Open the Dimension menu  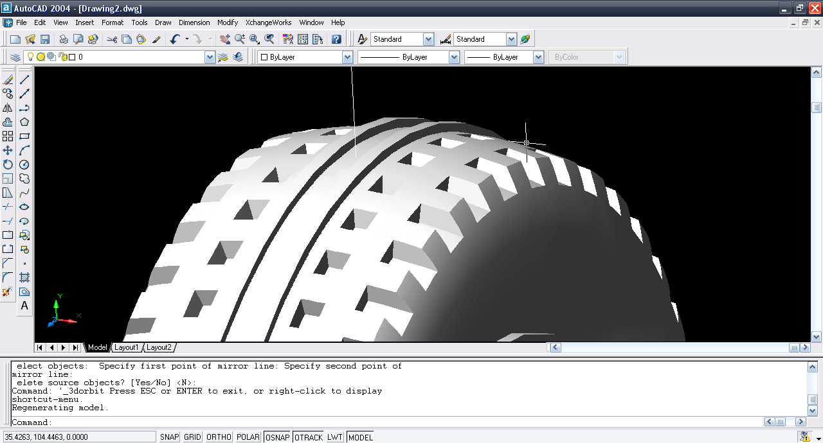(x=194, y=22)
